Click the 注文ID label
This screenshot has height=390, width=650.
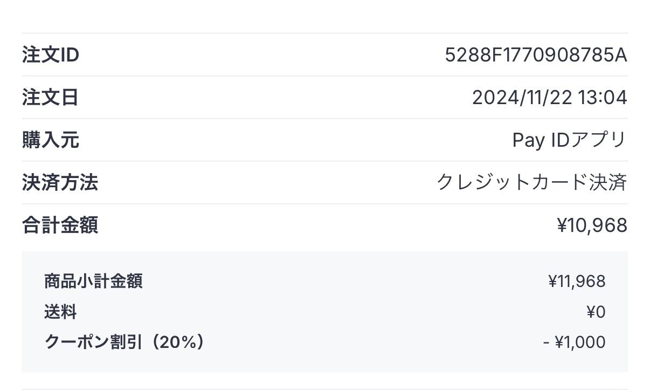coord(51,55)
